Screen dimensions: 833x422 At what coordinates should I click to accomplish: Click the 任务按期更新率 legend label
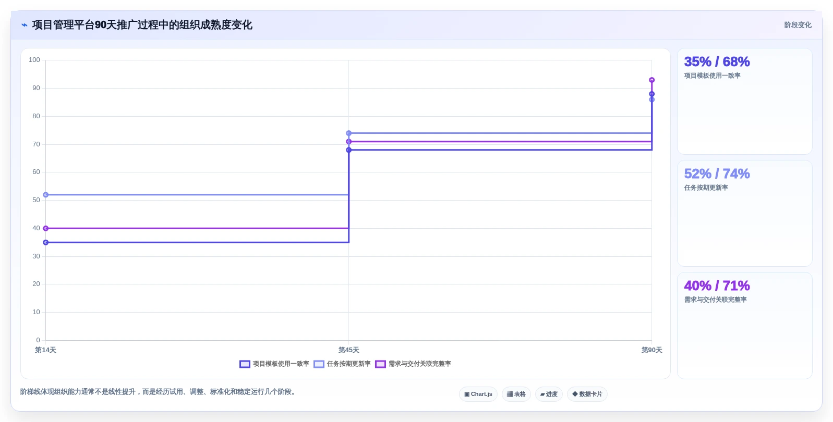click(x=348, y=364)
